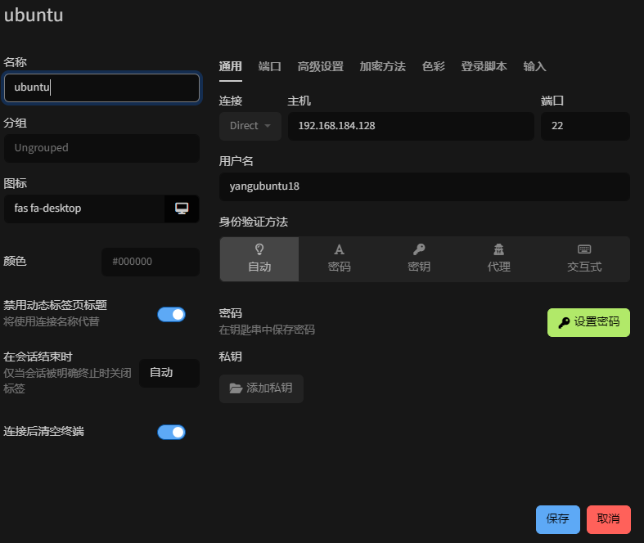The width and height of the screenshot is (644, 543).
Task: Select the 交互式 keyboard-interactive option
Action: point(584,258)
